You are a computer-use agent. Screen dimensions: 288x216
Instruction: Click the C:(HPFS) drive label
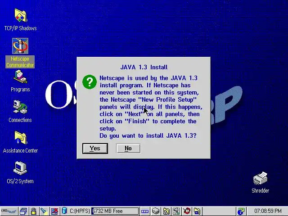80,211
